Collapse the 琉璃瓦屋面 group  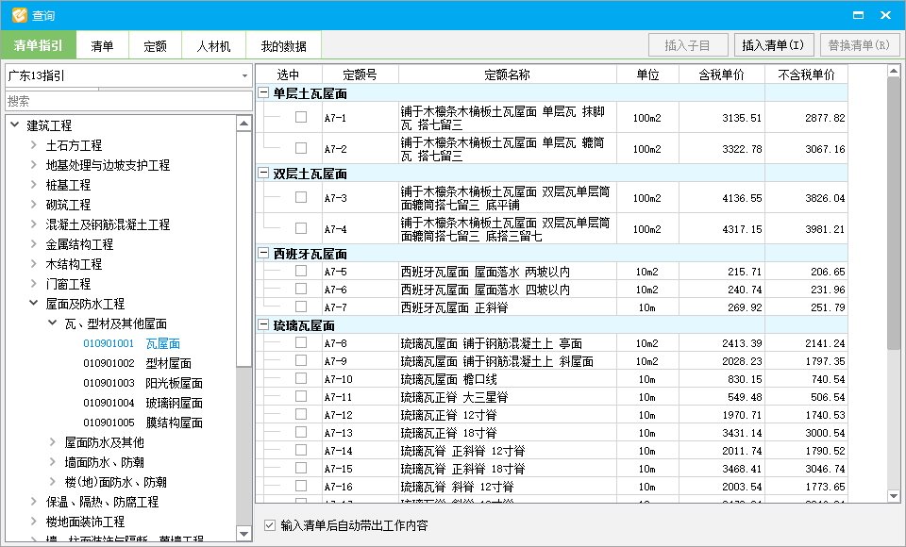[x=263, y=324]
